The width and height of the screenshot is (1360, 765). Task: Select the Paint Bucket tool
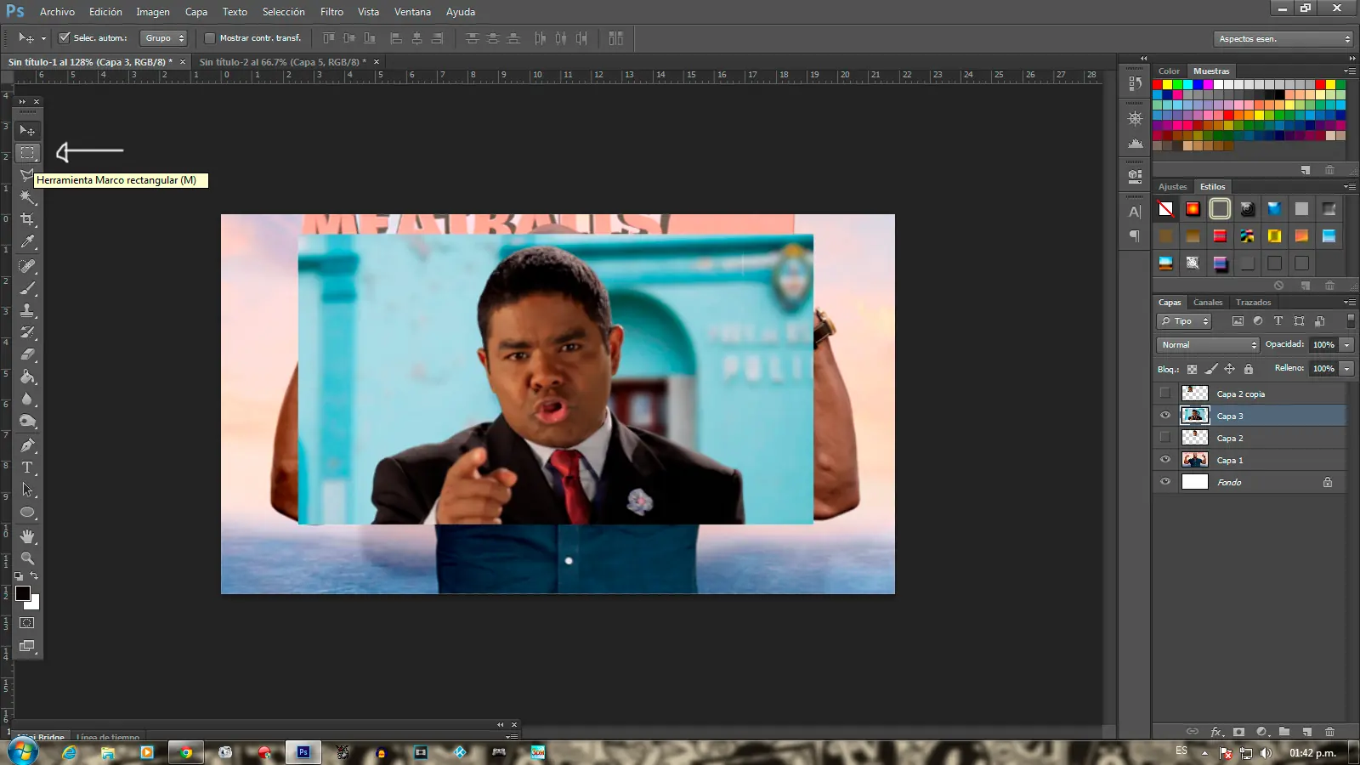(x=27, y=377)
